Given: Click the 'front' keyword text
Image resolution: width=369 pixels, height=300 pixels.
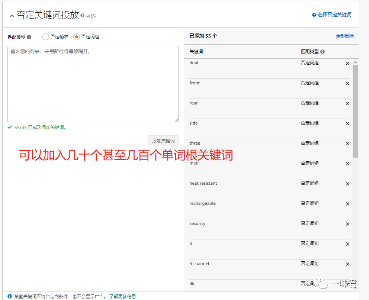Looking at the screenshot, I should tap(195, 83).
